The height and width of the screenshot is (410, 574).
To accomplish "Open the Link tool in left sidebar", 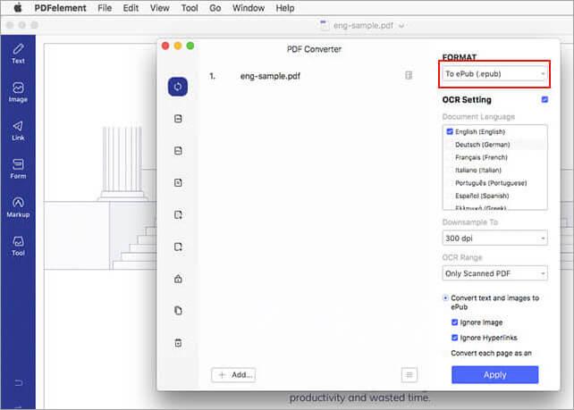I will pos(18,130).
